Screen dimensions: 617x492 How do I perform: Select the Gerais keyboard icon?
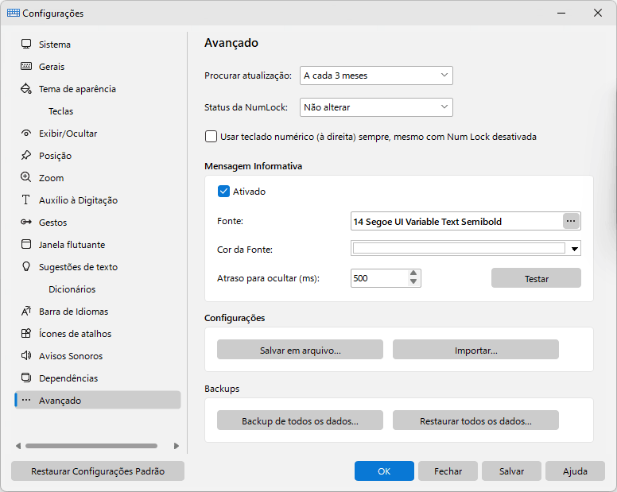point(26,66)
